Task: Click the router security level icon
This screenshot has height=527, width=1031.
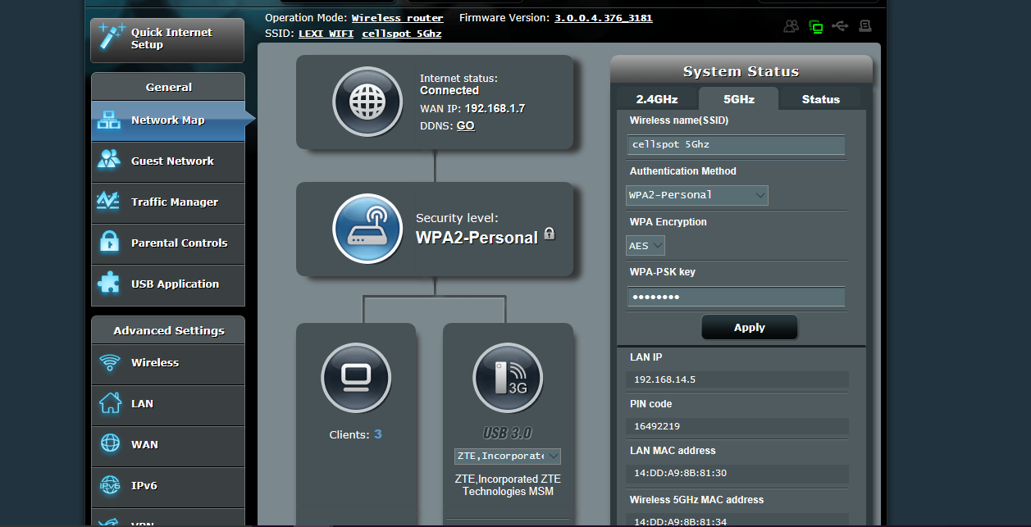Action: [x=367, y=229]
